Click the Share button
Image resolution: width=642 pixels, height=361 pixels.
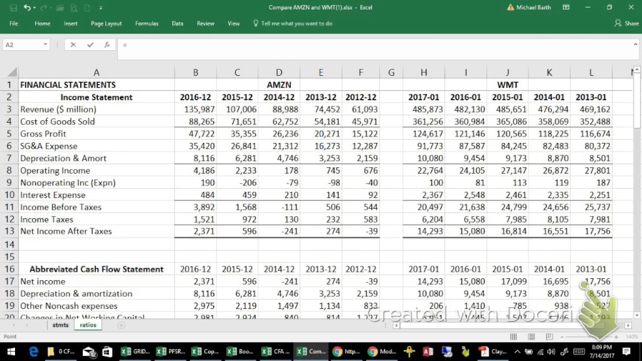626,24
